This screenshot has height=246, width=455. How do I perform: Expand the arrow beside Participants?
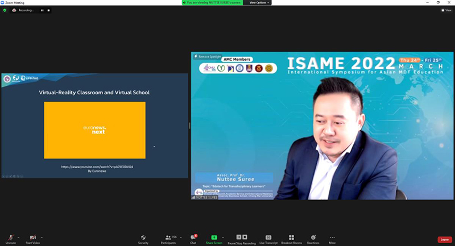tap(181, 237)
